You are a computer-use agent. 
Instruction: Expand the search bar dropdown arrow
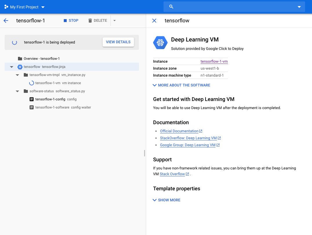pyautogui.click(x=299, y=7)
